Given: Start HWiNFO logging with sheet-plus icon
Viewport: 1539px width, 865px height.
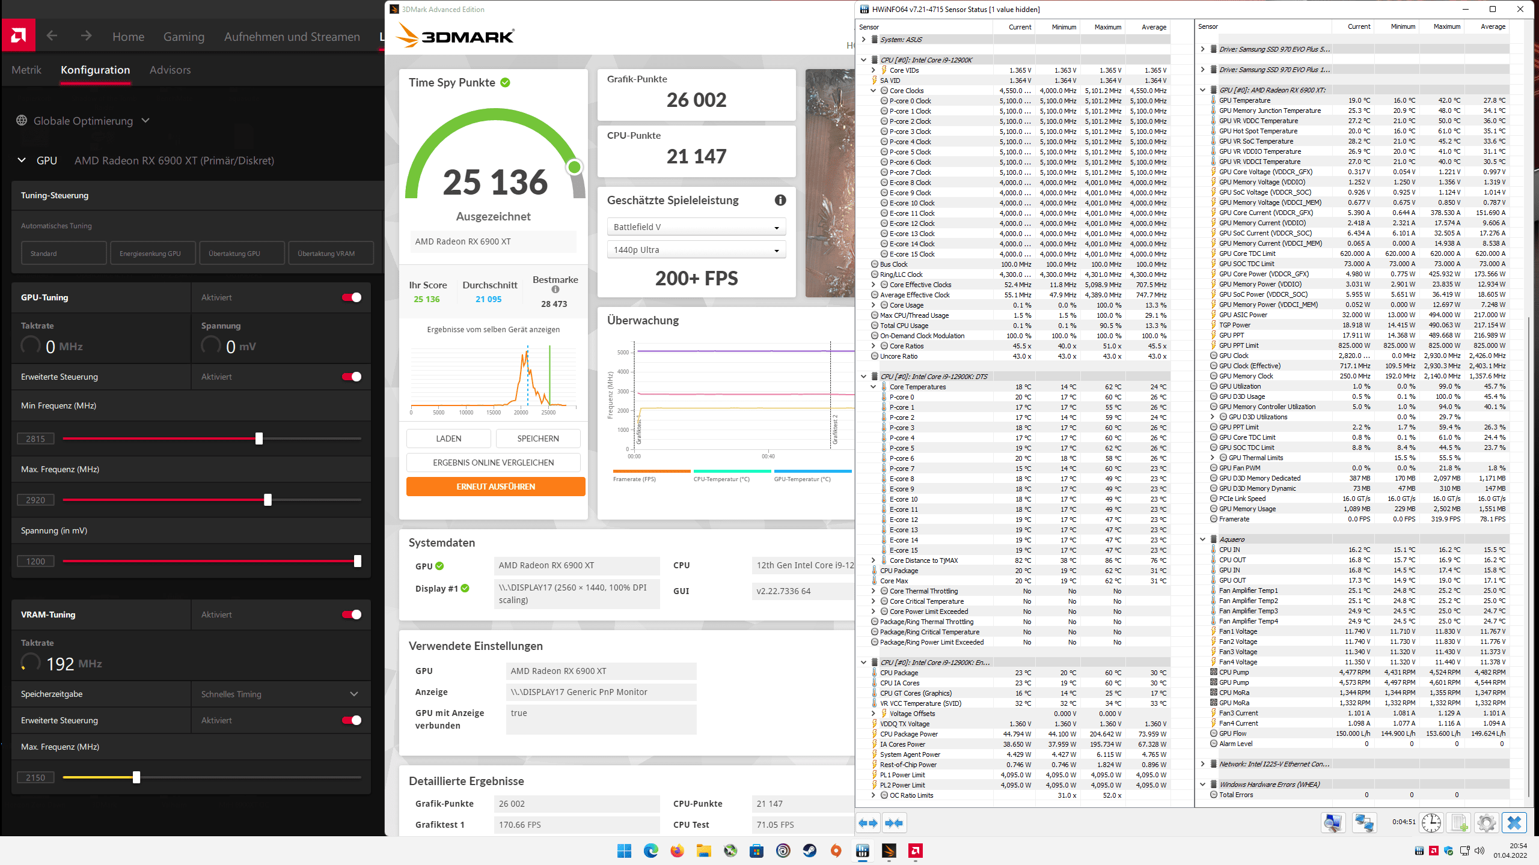Looking at the screenshot, I should pos(1459,822).
